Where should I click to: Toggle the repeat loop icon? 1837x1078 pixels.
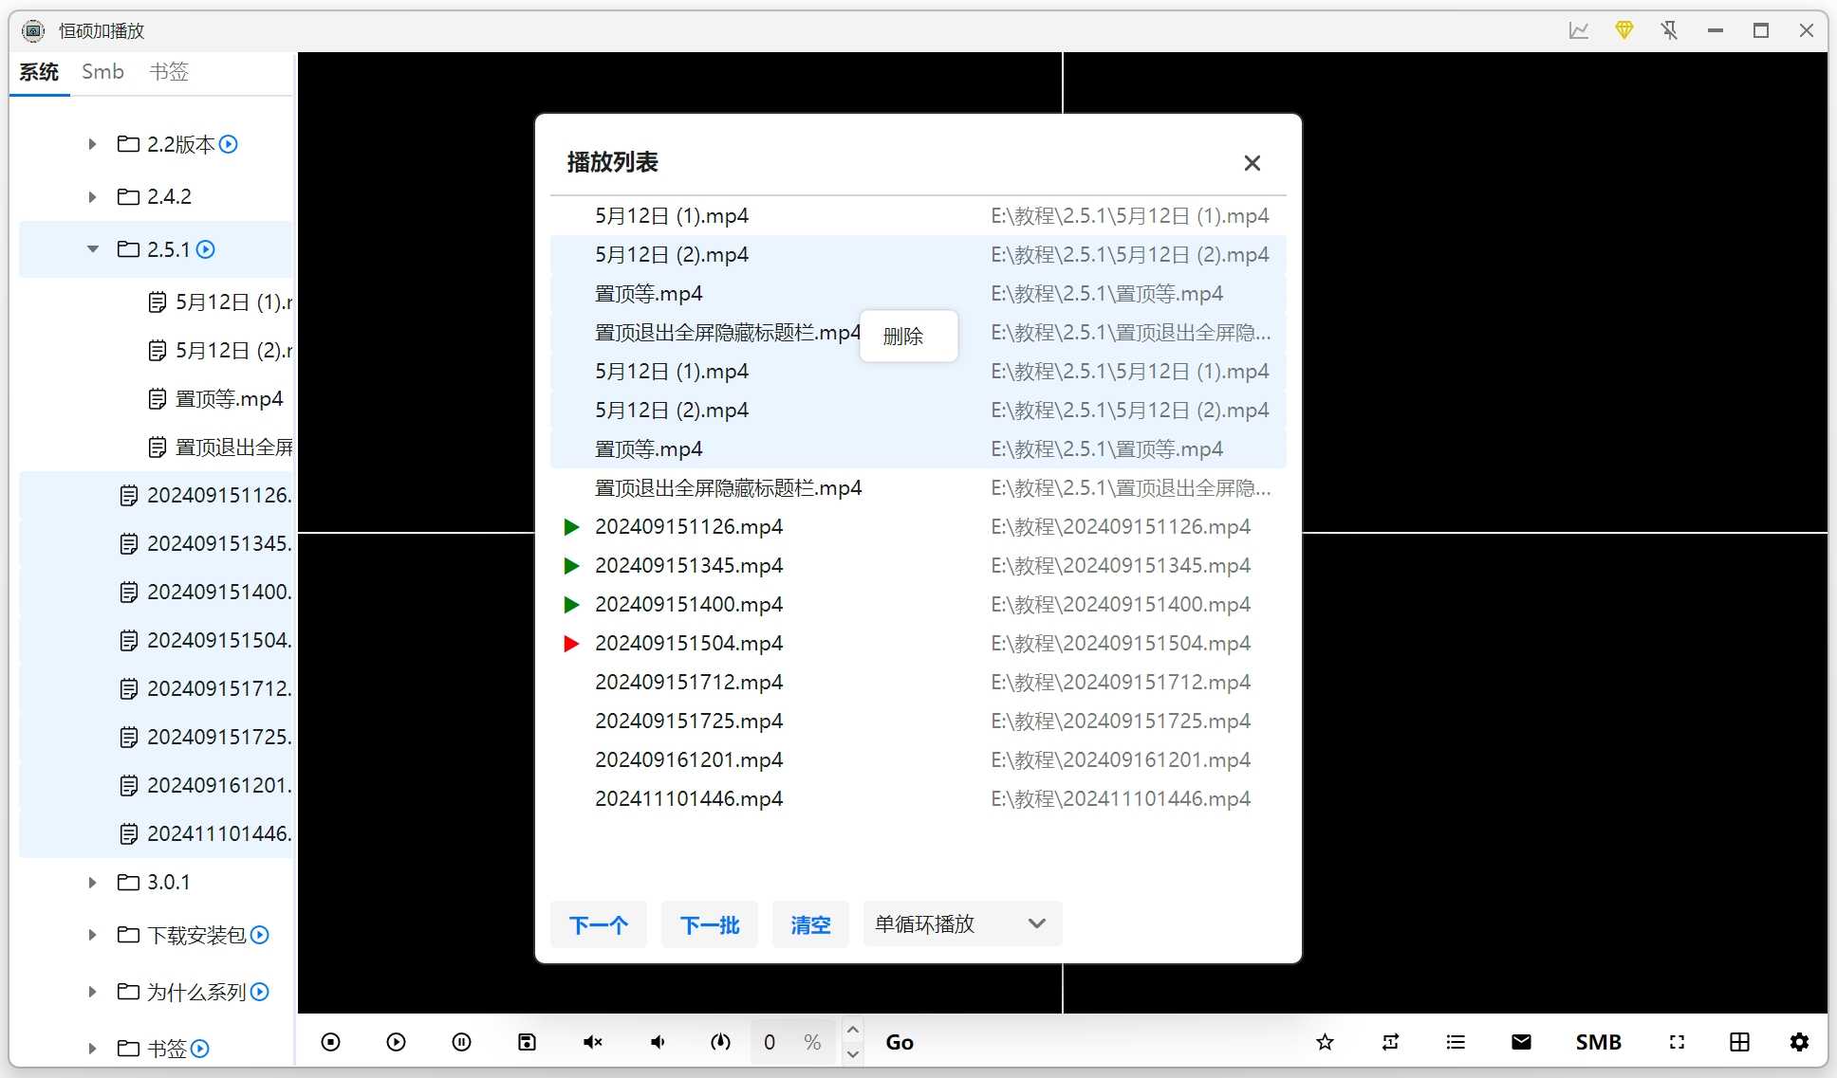tap(1390, 1042)
